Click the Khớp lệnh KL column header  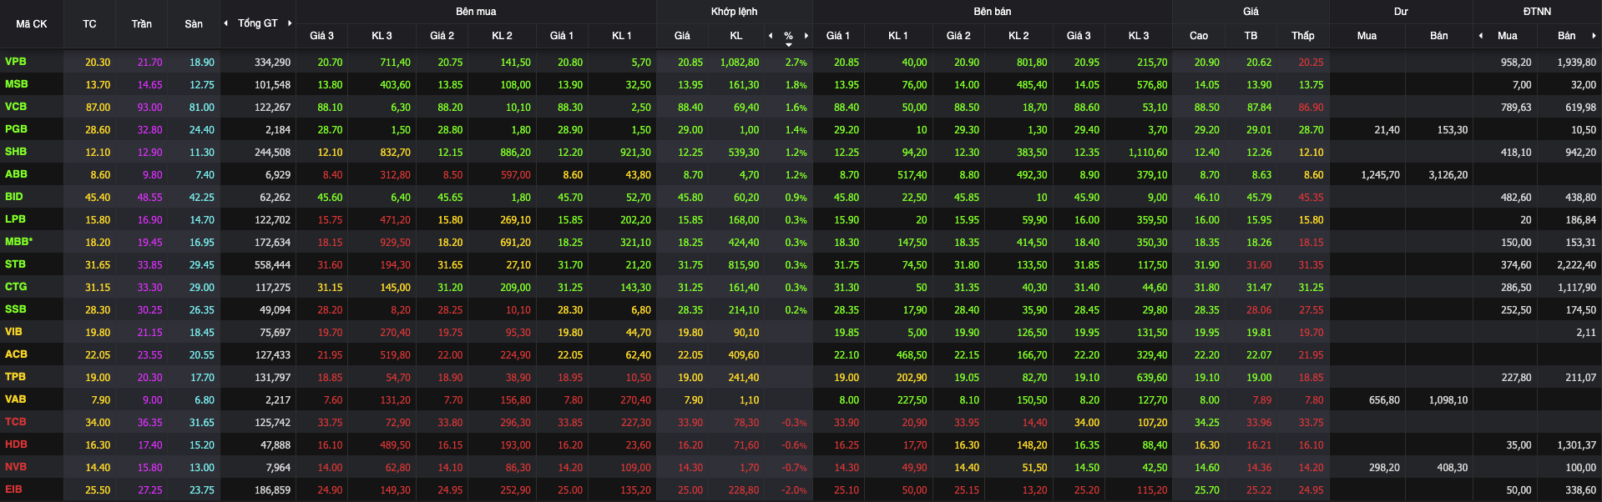click(x=735, y=36)
